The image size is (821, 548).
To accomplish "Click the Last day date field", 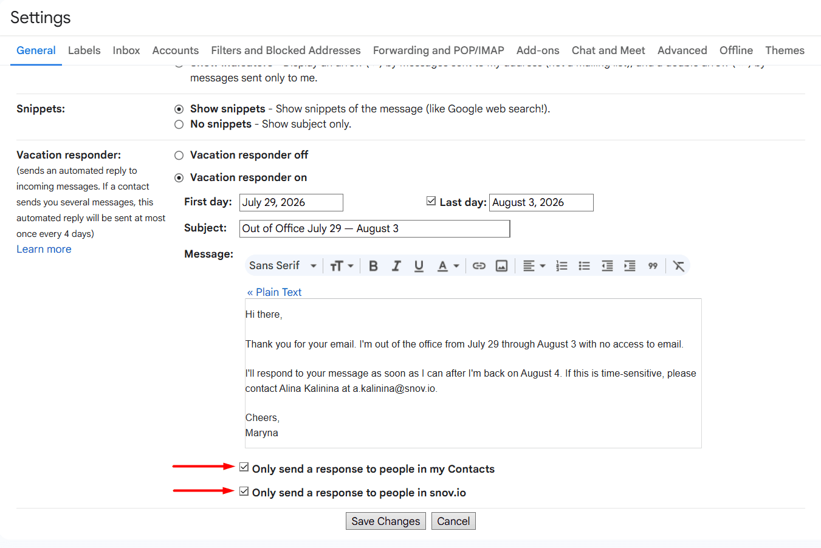I will pyautogui.click(x=541, y=202).
